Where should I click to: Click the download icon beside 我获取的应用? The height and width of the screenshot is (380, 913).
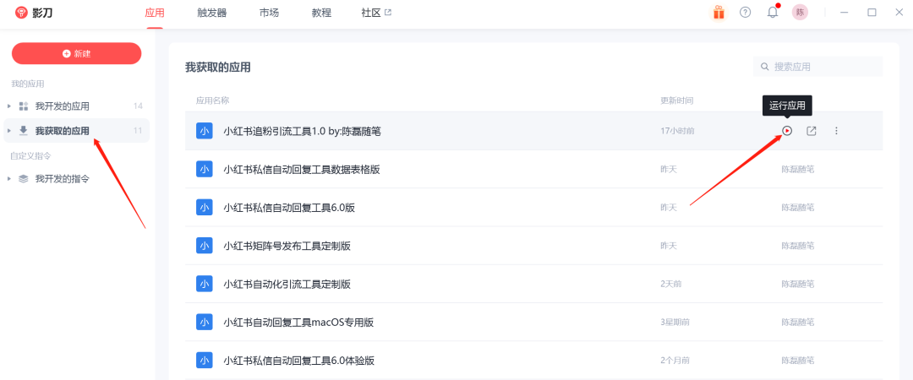click(24, 130)
